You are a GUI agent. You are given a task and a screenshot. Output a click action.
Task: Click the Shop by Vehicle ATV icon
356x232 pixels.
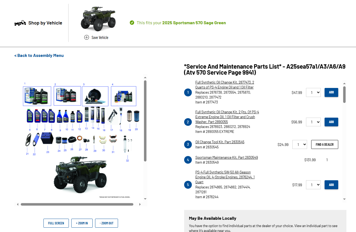(x=20, y=23)
